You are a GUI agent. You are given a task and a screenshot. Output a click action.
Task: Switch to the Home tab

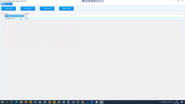click(x=6, y=4)
